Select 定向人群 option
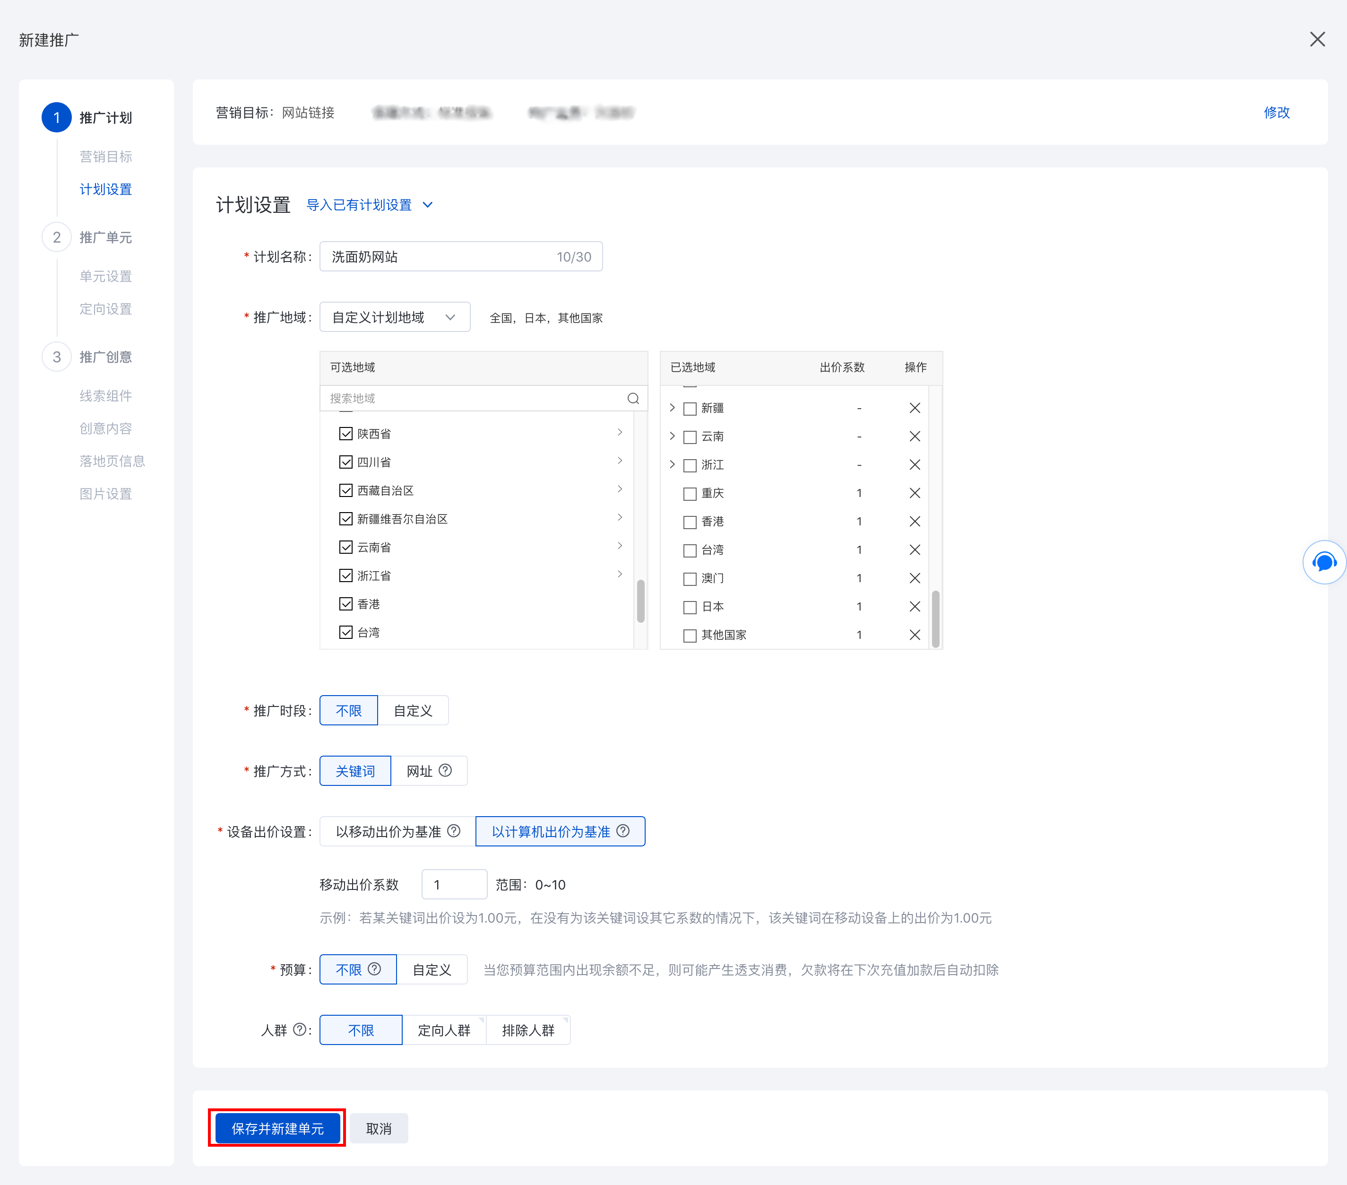1347x1185 pixels. [x=444, y=1030]
